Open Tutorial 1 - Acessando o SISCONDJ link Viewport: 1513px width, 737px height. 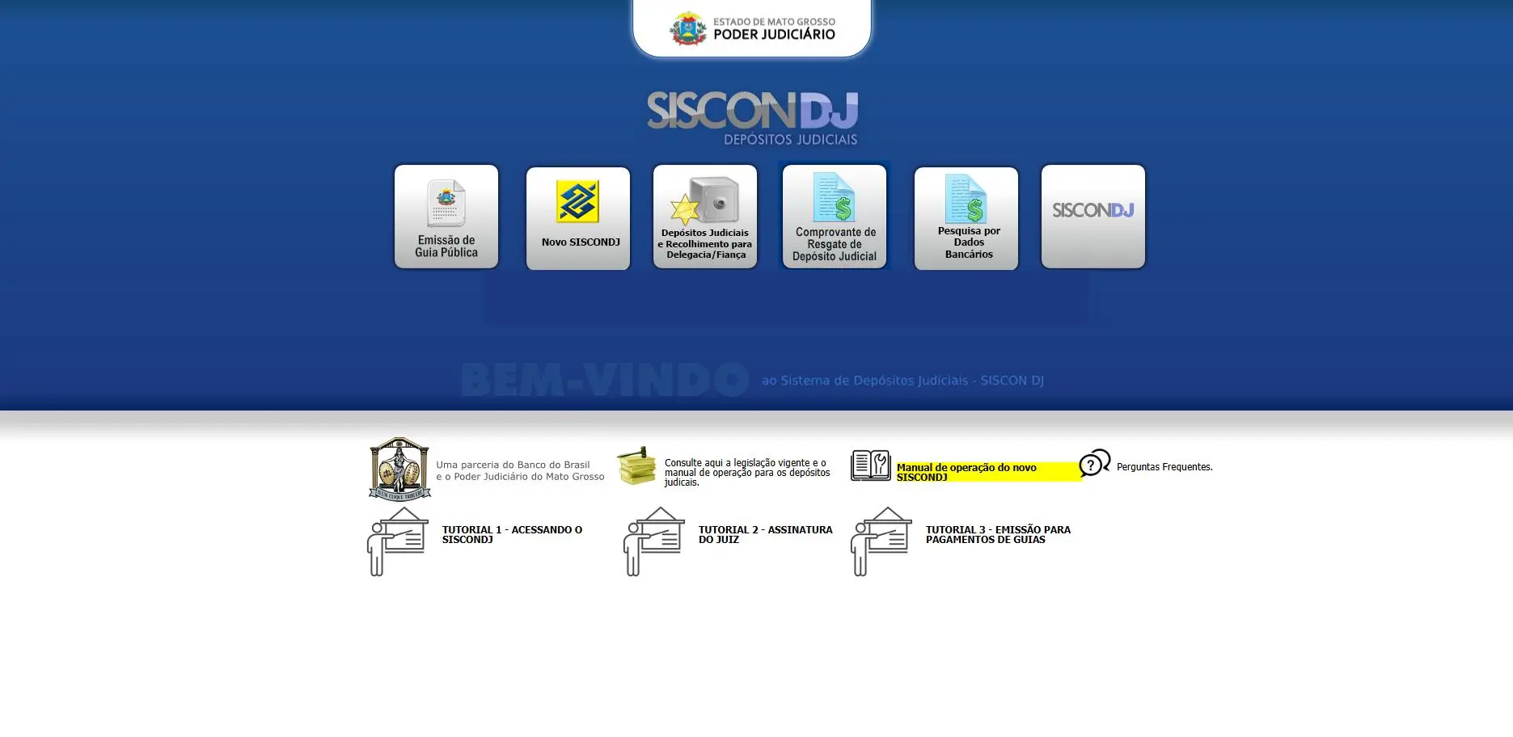512,534
